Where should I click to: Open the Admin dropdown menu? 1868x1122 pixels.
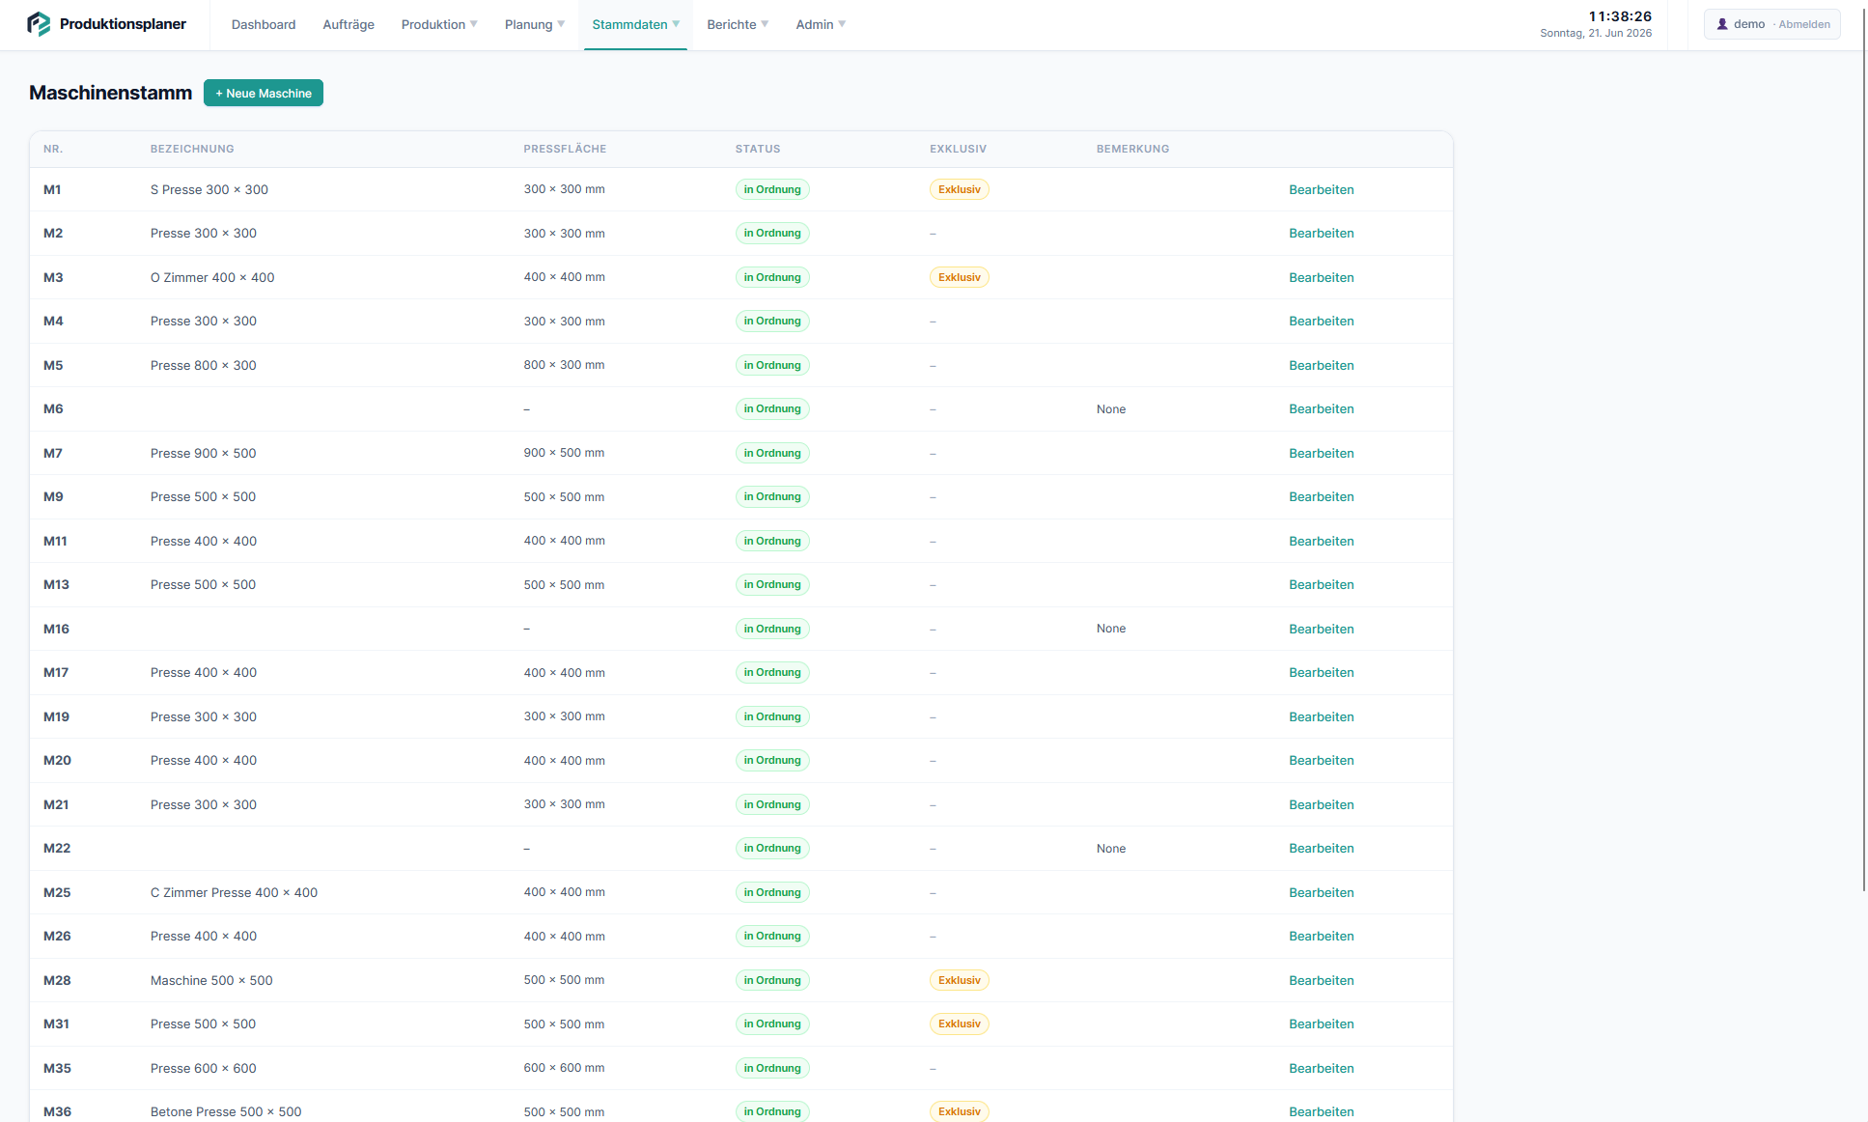[x=820, y=24]
